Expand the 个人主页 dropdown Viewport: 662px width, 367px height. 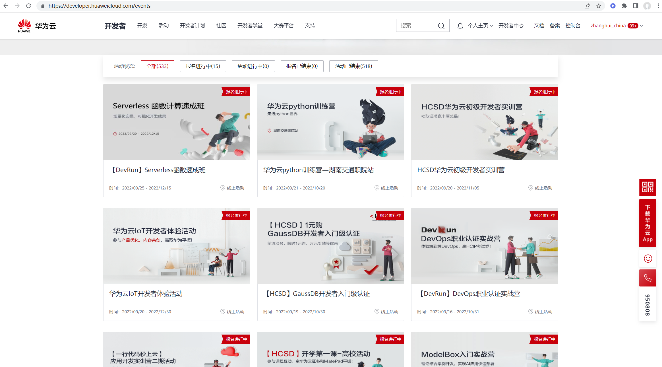point(480,26)
